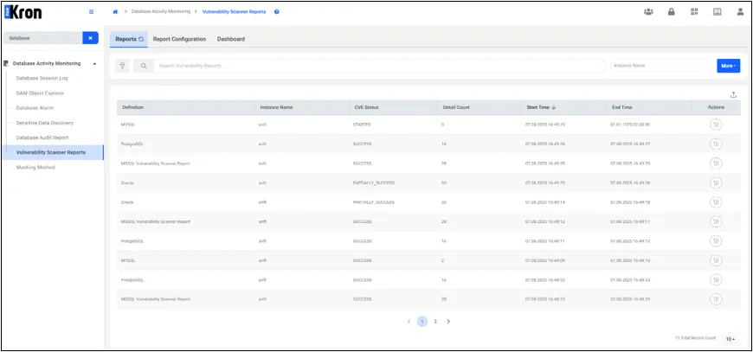This screenshot has height=352, width=753.
Task: Click the sidebar search box containing database
Action: (x=42, y=38)
